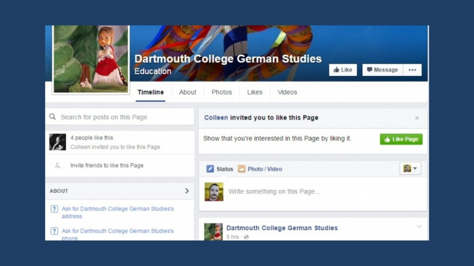This screenshot has width=474, height=266.
Task: Click the likes avatar thumbnail in sidebar
Action: coord(58,142)
